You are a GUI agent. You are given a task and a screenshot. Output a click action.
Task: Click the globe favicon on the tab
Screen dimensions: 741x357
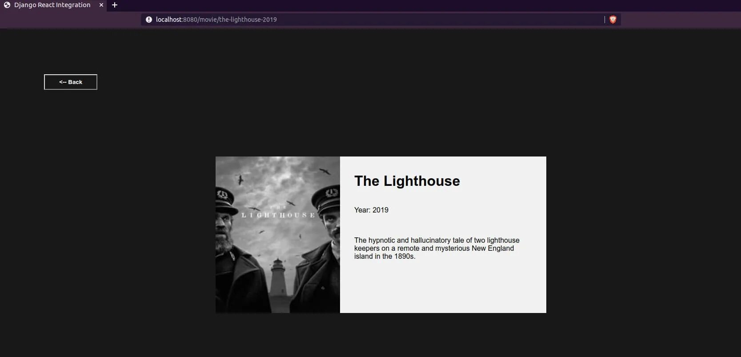pos(7,5)
